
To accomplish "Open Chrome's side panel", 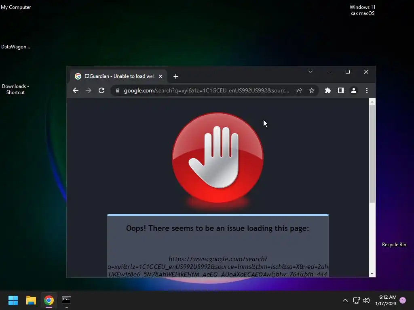I will point(340,91).
